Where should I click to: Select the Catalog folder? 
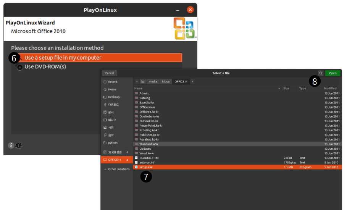point(237,98)
